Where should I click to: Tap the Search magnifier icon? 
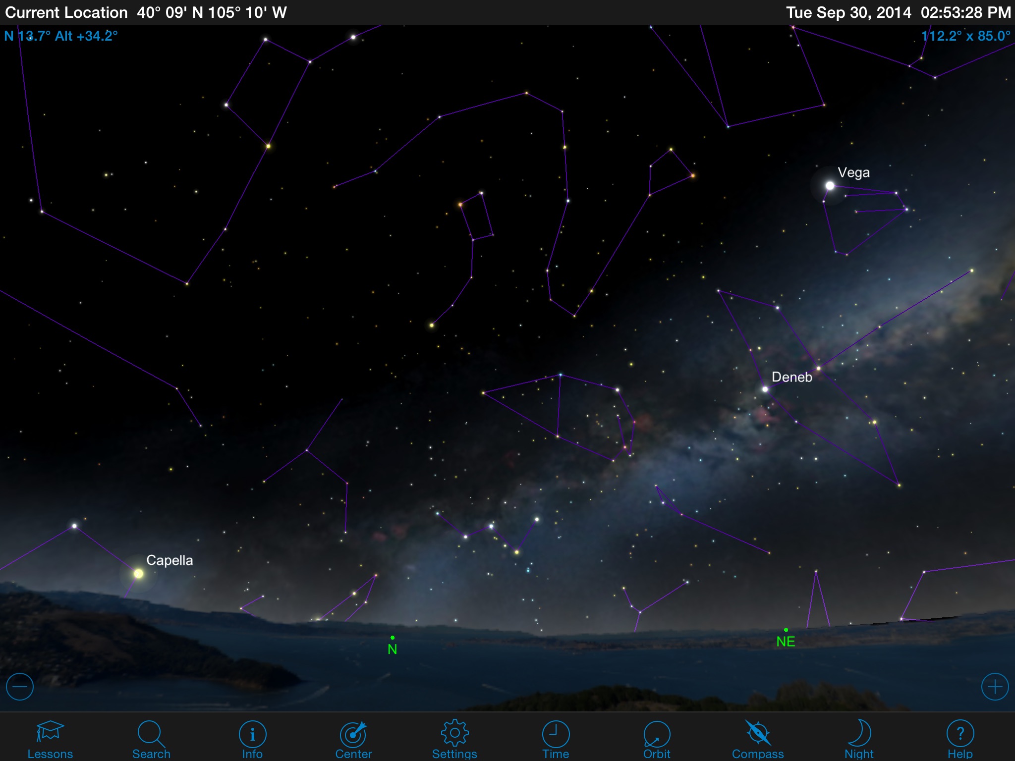[x=151, y=733]
